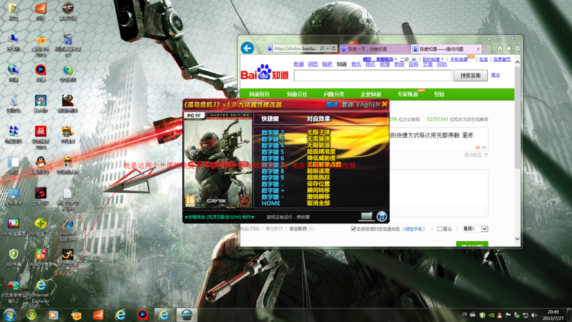Open the 602 game desktop shortcut
This screenshot has height=322, width=572.
[x=68, y=257]
